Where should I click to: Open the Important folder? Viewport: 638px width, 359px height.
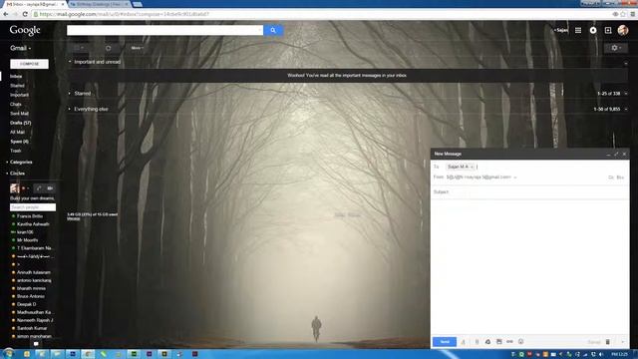click(20, 95)
